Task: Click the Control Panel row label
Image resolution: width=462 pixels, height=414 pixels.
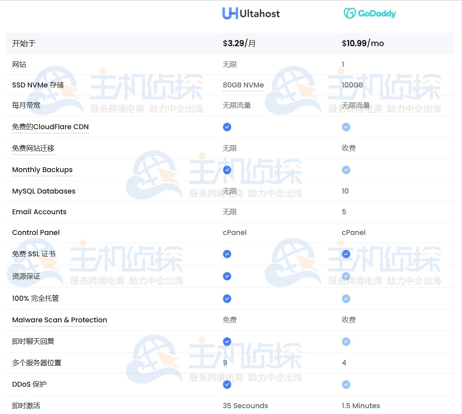Action: coord(36,233)
